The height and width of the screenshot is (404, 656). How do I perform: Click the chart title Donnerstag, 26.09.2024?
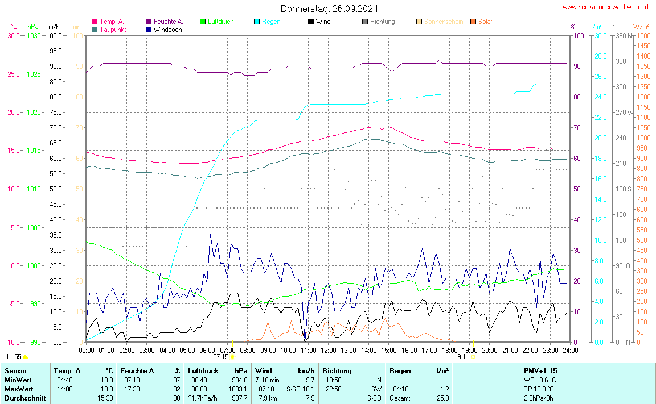click(x=329, y=9)
